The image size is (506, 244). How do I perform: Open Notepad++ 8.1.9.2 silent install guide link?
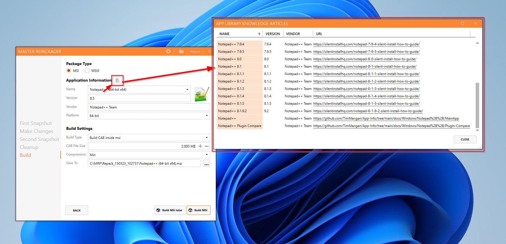click(368, 111)
